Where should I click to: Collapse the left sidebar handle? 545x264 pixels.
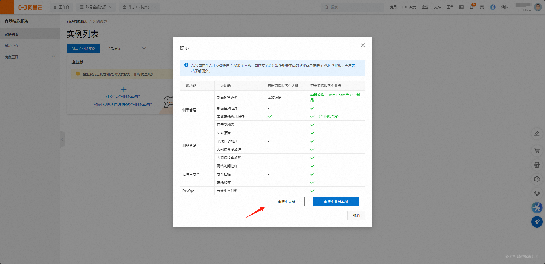tap(62, 139)
